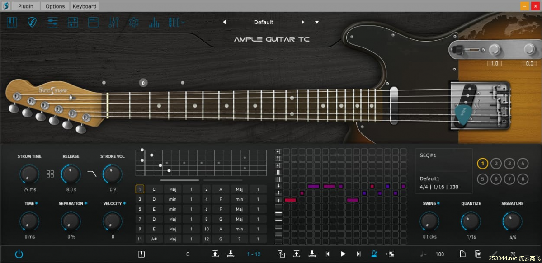Open the gear settings panel

coord(133,23)
